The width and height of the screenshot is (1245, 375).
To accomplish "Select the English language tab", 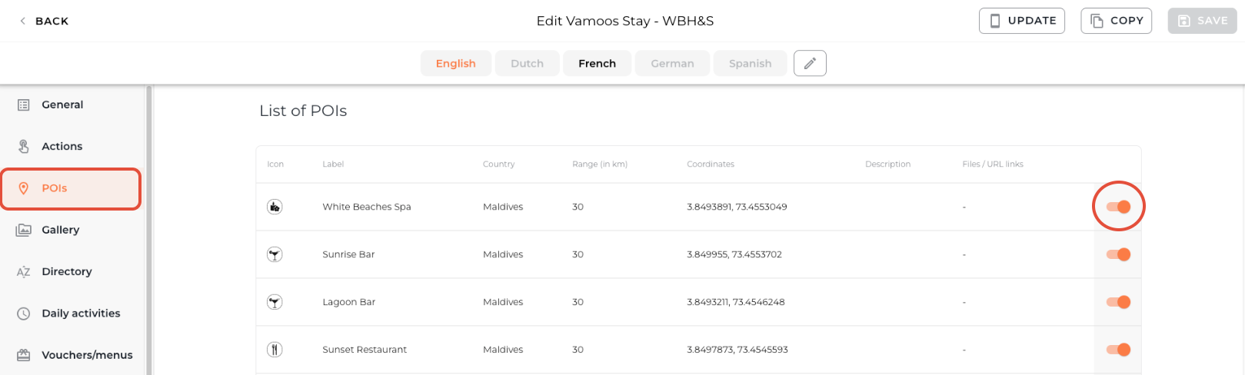I will 455,64.
